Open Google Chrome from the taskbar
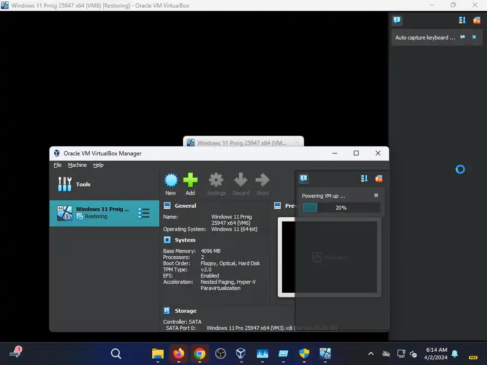Viewport: 487px width, 365px height. [200, 354]
